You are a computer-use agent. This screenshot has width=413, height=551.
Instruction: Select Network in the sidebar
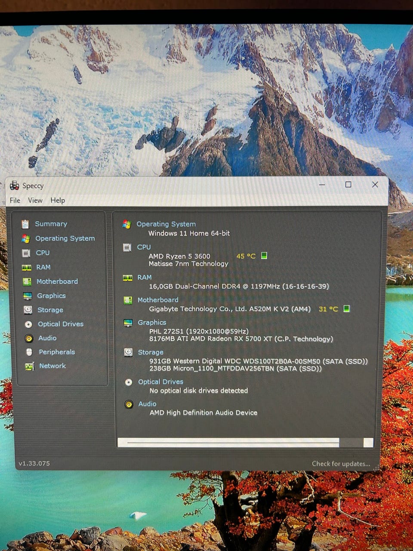click(52, 366)
